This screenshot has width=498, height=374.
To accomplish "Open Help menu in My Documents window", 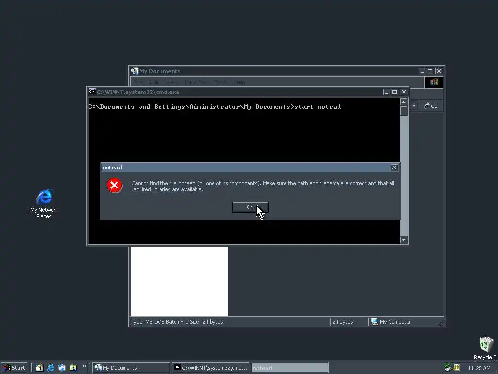I will [x=239, y=82].
